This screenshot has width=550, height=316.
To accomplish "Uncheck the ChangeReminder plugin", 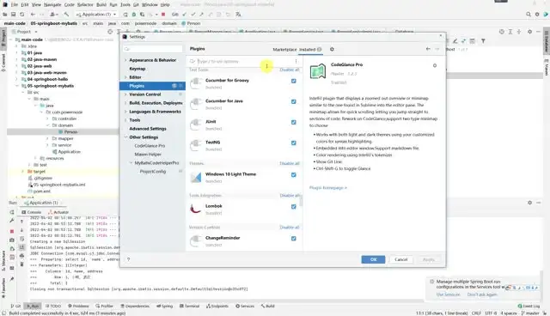I will (294, 239).
